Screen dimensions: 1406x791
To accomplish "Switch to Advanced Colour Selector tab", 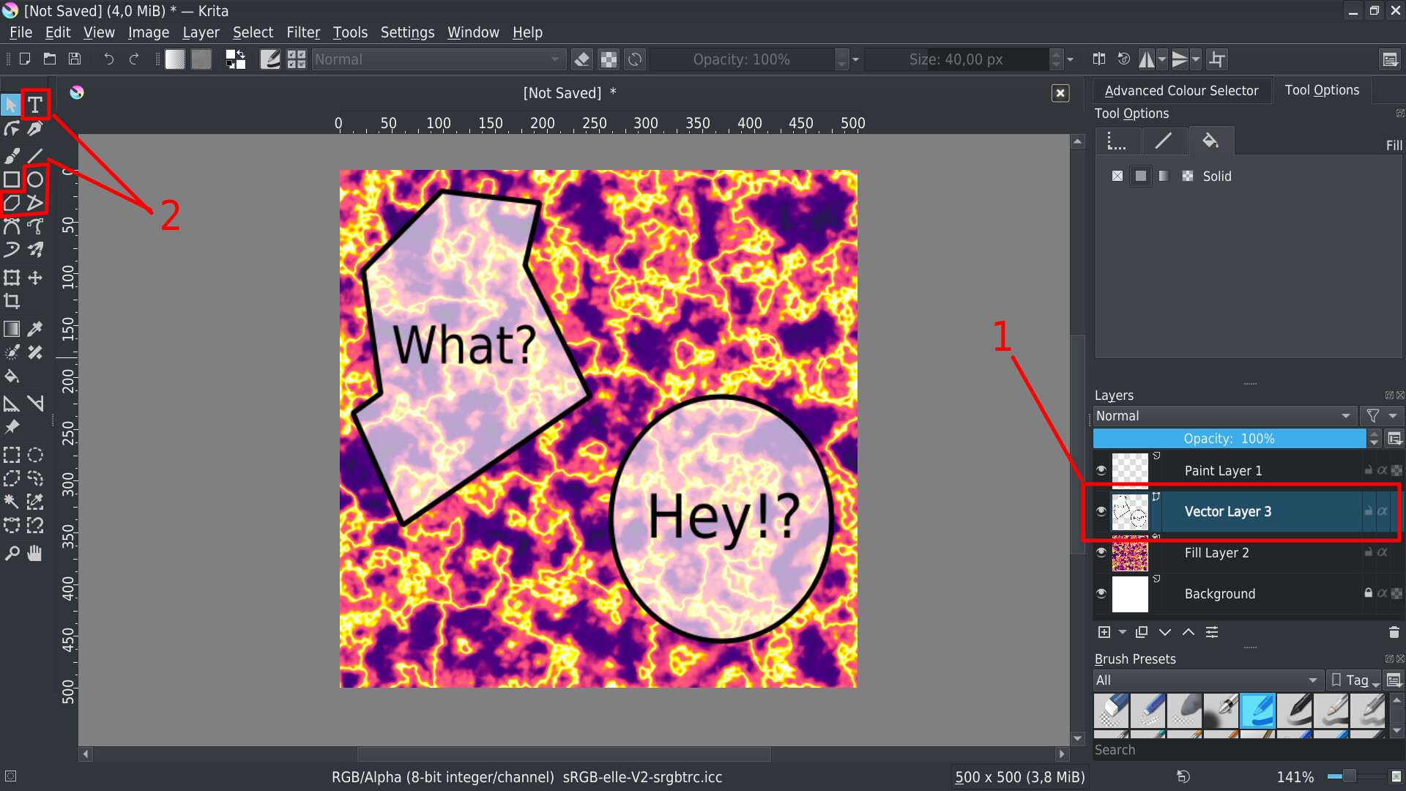I will (x=1180, y=91).
